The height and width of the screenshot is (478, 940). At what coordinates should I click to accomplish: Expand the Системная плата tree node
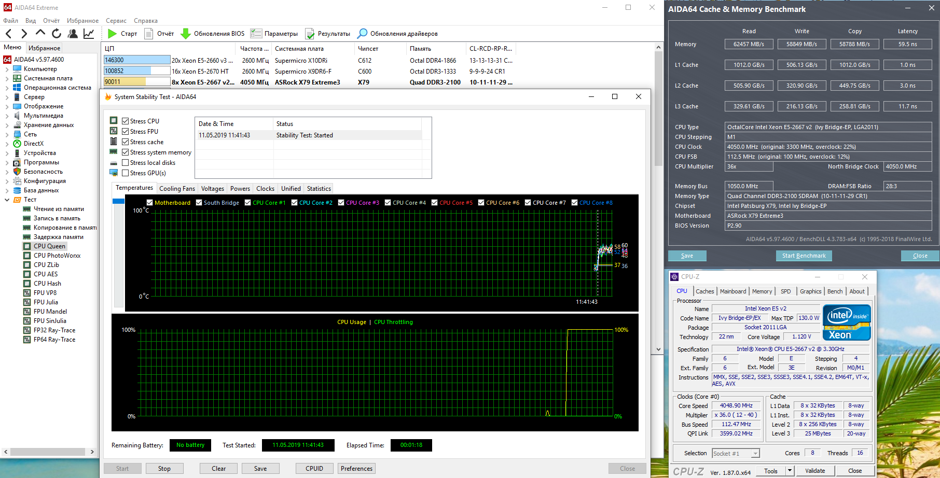7,78
